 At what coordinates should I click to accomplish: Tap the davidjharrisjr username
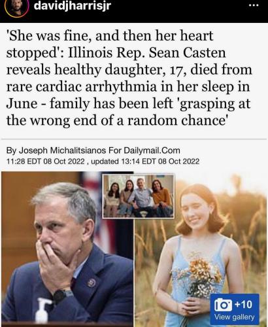pyautogui.click(x=73, y=5)
